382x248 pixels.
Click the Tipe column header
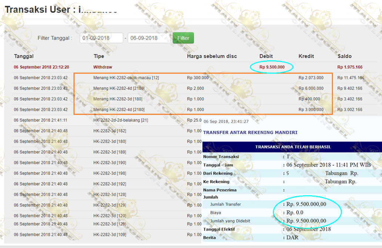pyautogui.click(x=99, y=56)
